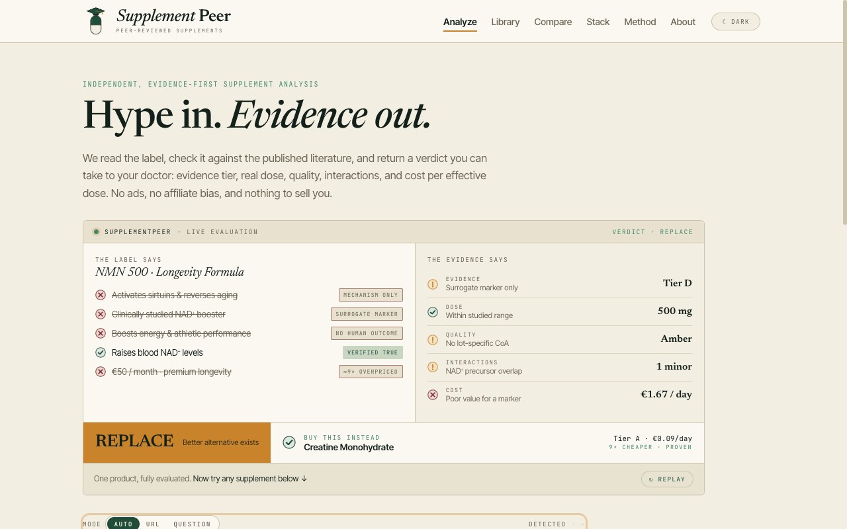
Task: Open the About page
Action: point(683,22)
